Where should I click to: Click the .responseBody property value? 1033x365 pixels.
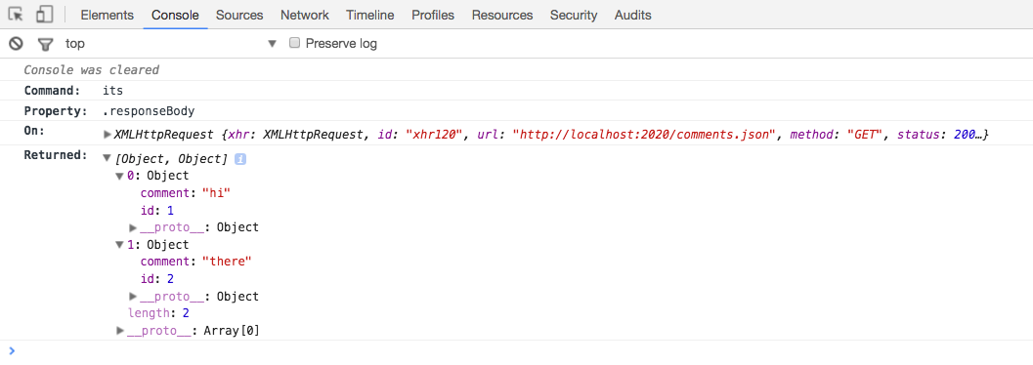149,111
